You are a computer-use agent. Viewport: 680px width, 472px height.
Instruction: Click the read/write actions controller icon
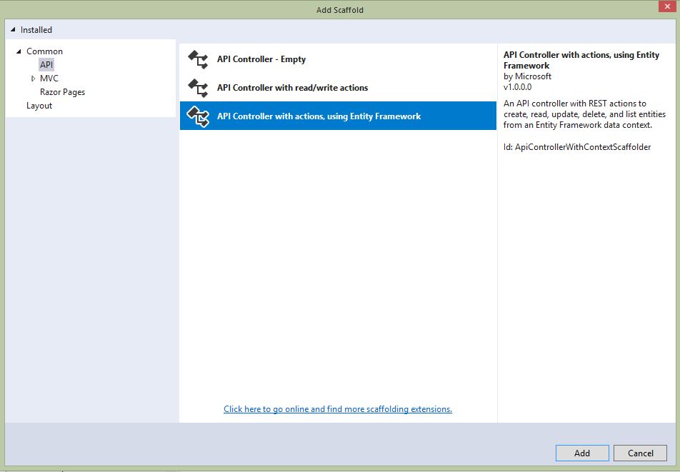click(x=198, y=88)
